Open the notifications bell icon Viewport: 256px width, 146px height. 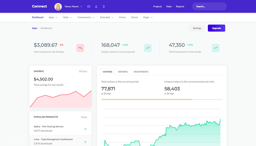pyautogui.click(x=96, y=6)
